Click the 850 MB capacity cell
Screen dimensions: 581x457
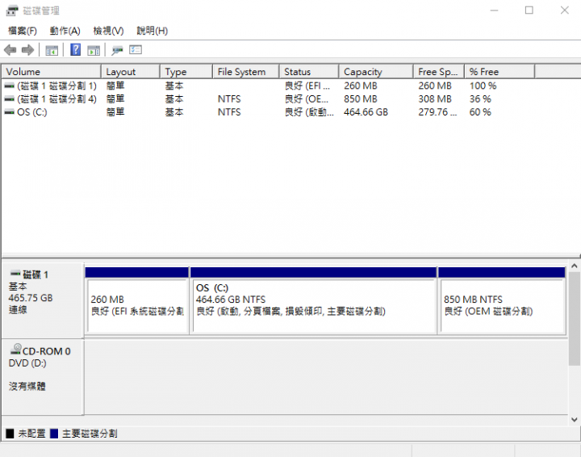pos(360,99)
